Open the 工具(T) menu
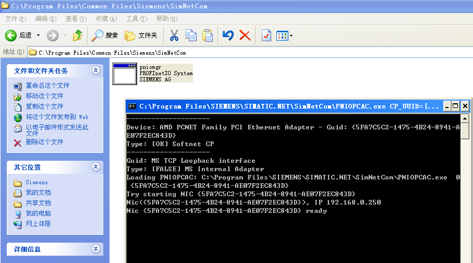Image resolution: width=473 pixels, height=263 pixels. [136, 19]
